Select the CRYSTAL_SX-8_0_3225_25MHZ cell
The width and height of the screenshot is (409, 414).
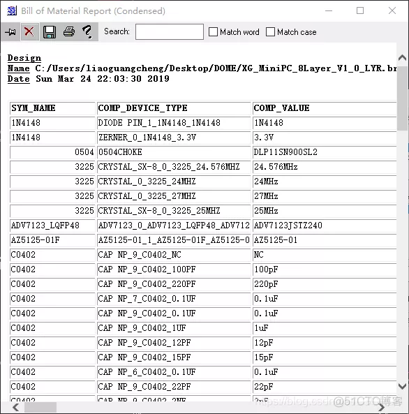pos(174,211)
